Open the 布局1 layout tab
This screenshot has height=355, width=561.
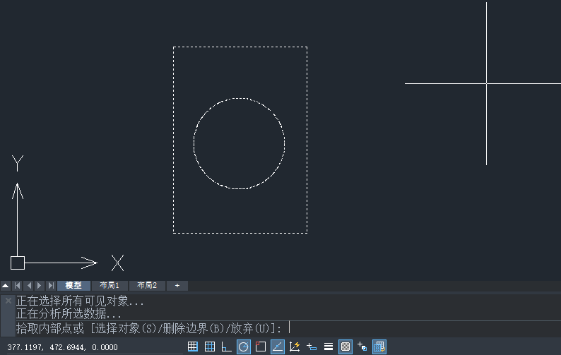(110, 285)
